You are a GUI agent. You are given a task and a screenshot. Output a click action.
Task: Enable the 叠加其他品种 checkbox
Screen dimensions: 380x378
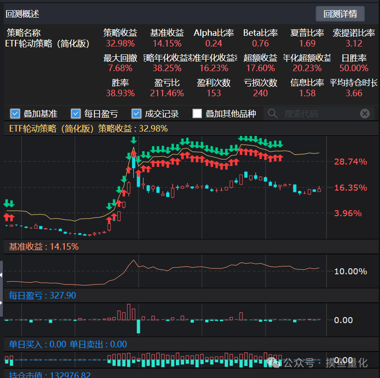click(x=197, y=113)
